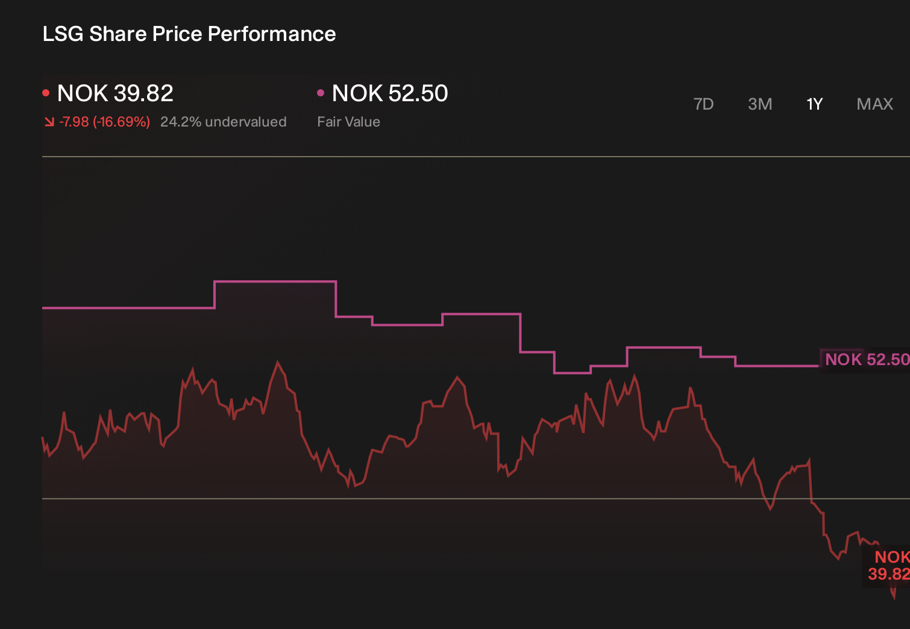910x629 pixels.
Task: Select the 7D time range tab
Action: (x=703, y=104)
